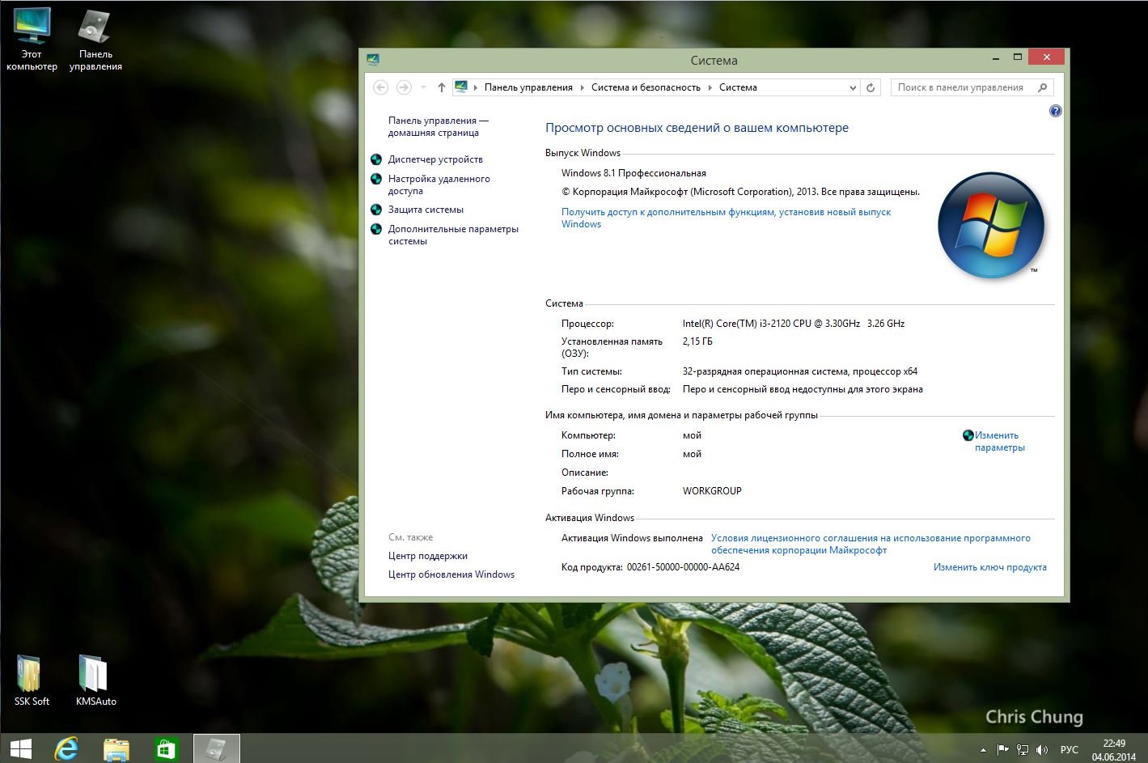Click shield icon beside Изменить параметры
Viewport: 1148px width, 763px height.
coord(968,435)
